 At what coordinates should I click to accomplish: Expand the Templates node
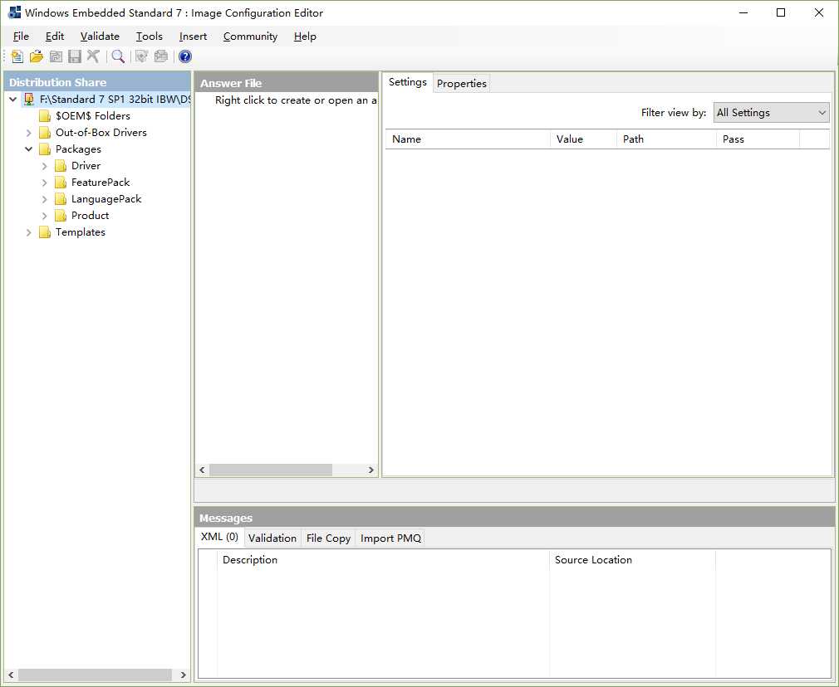(29, 232)
